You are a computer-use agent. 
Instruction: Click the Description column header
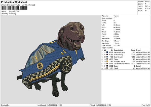(118, 50)
